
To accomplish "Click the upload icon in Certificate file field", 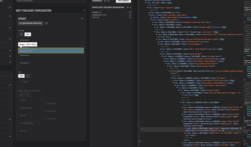I will point(46,111).
